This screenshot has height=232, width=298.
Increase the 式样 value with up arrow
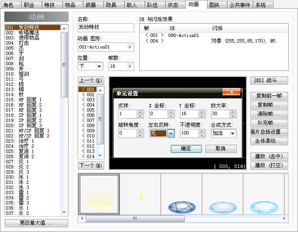(140, 112)
